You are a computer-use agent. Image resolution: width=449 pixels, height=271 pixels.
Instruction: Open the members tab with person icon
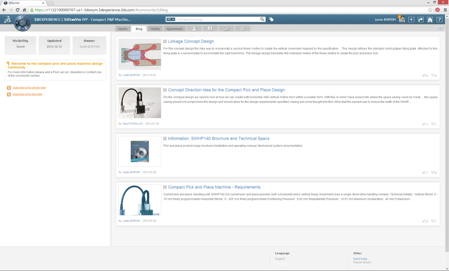point(194,28)
